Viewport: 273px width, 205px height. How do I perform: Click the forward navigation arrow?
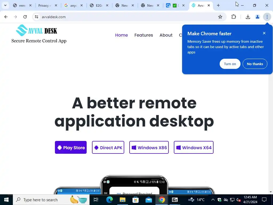(x=15, y=17)
